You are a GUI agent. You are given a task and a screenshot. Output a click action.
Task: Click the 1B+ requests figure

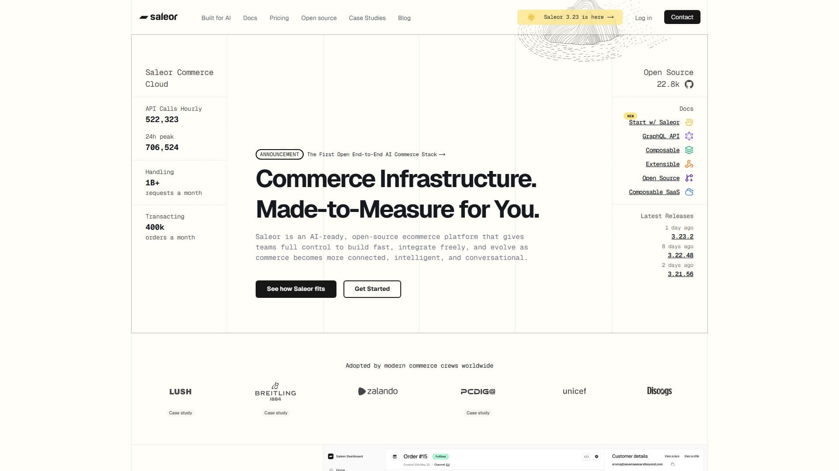153,183
